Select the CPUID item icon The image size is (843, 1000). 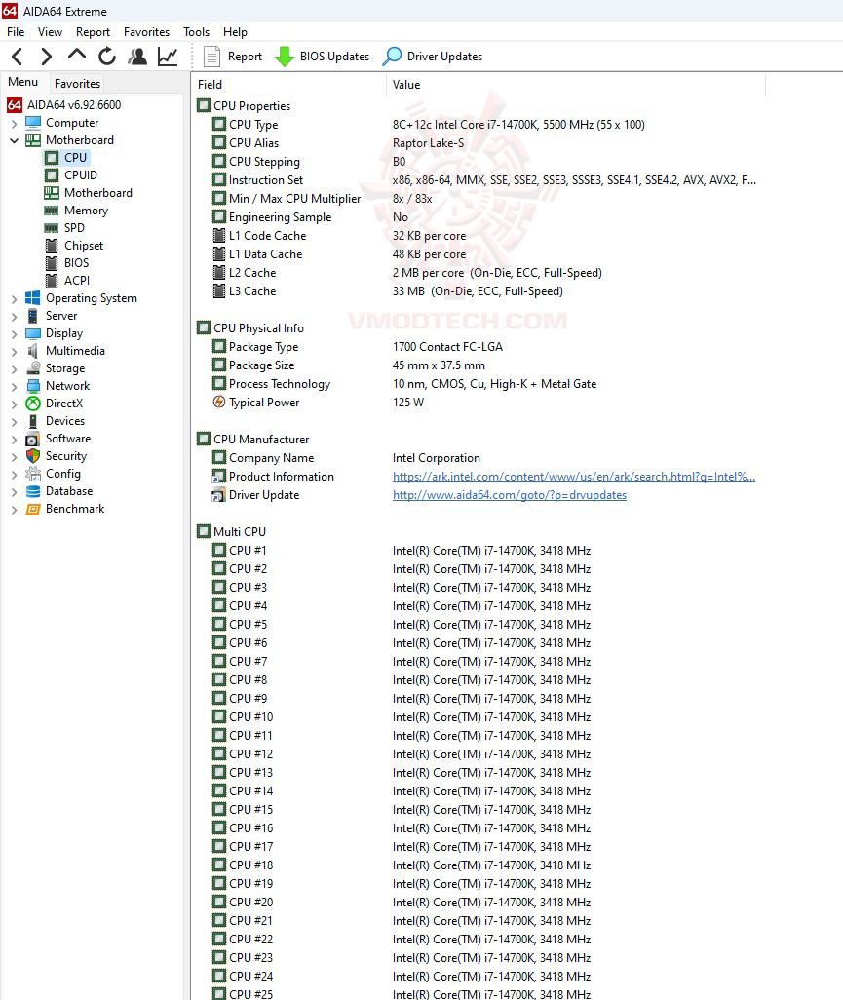coord(52,175)
